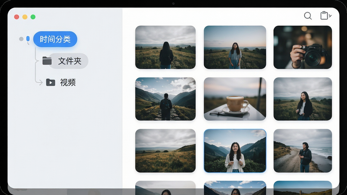This screenshot has width=347, height=195.
Task: Select photo of woman in black jacket
Action: pyautogui.click(x=303, y=99)
